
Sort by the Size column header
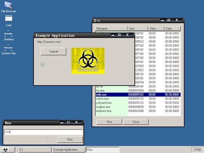(138, 28)
